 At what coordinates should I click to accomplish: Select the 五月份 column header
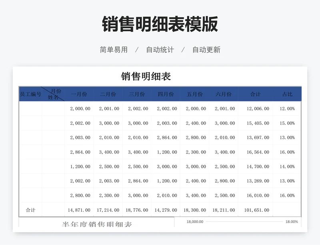click(195, 94)
